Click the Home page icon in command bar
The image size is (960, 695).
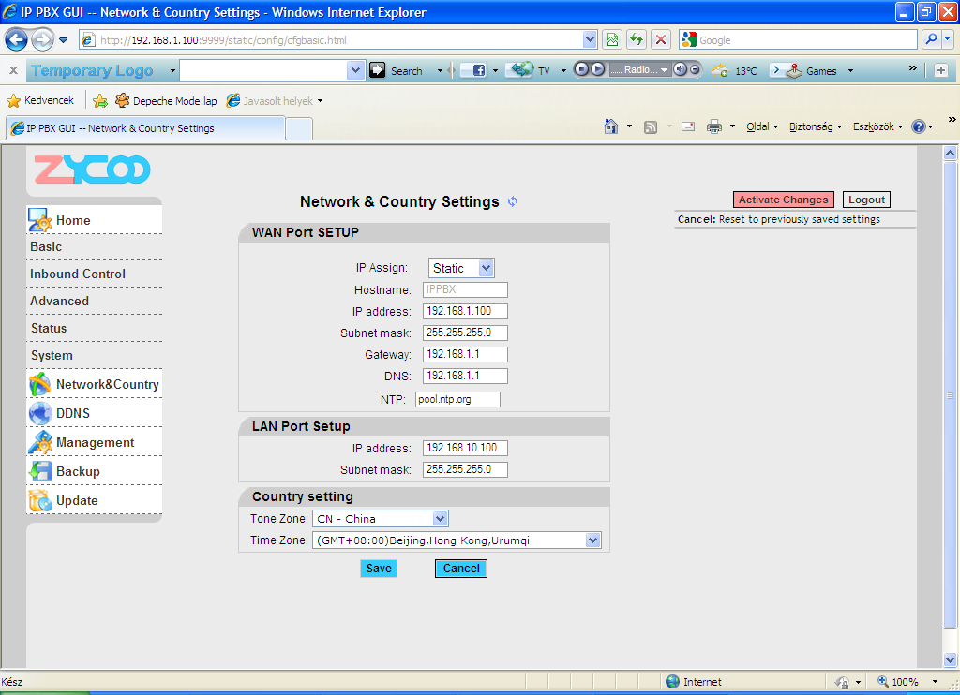611,126
